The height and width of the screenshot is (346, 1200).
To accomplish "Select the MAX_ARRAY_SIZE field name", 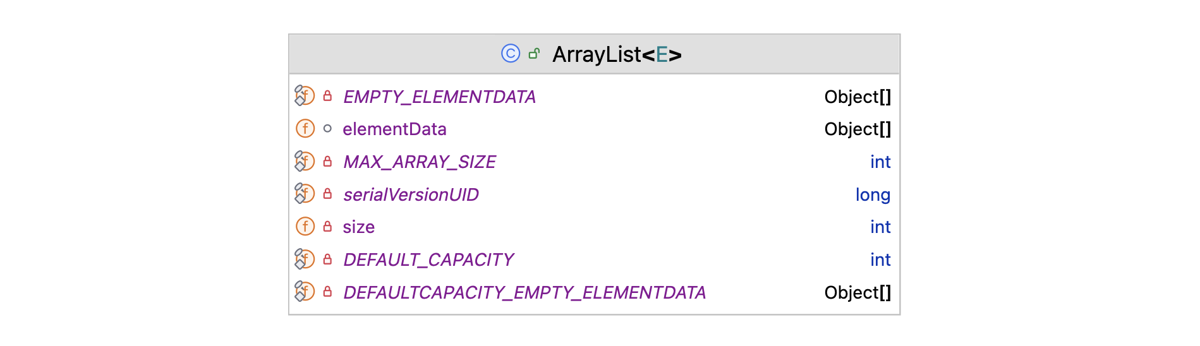I will [420, 162].
